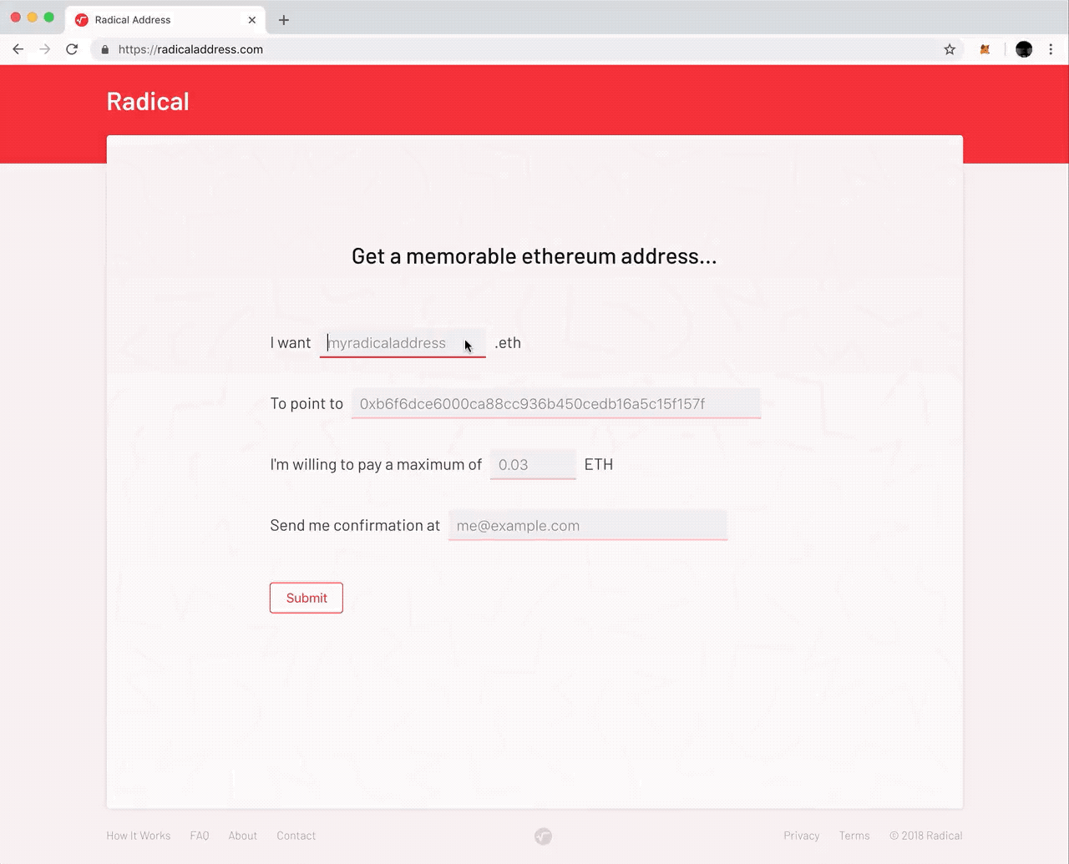Screen dimensions: 1069x864
Task: Close the Radical Address tab
Action: [x=252, y=20]
